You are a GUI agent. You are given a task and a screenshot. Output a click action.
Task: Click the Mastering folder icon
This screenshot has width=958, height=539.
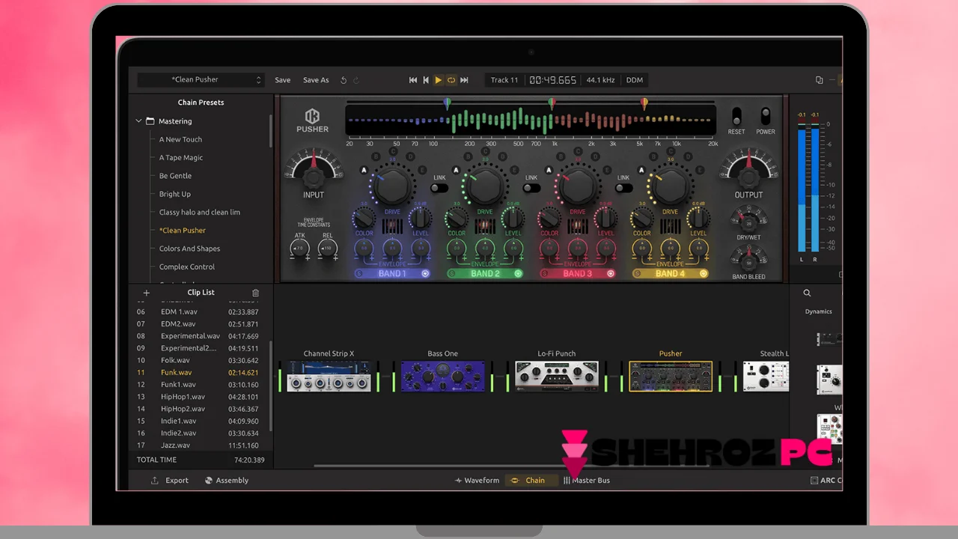150,121
